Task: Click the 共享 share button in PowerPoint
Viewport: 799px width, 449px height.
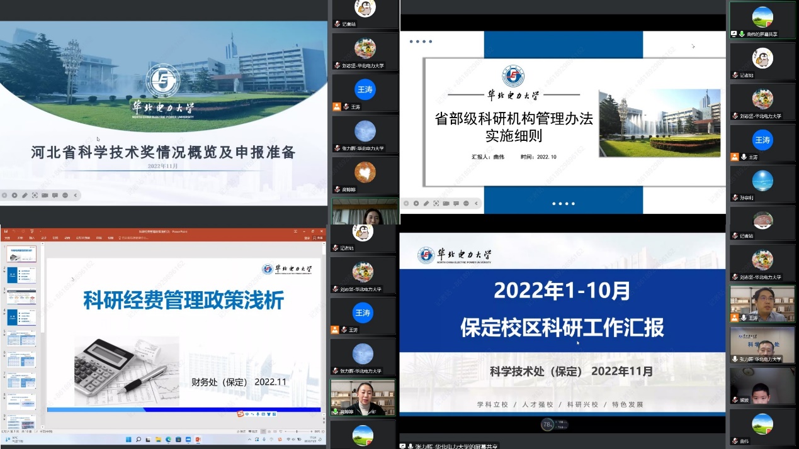Action: [319, 238]
